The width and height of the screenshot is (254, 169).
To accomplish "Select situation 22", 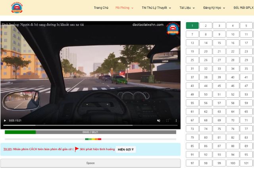I will pyautogui.click(x=233, y=51).
